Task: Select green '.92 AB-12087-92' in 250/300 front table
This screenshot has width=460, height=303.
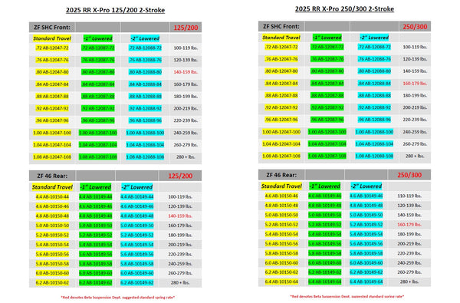Action: click(x=327, y=107)
